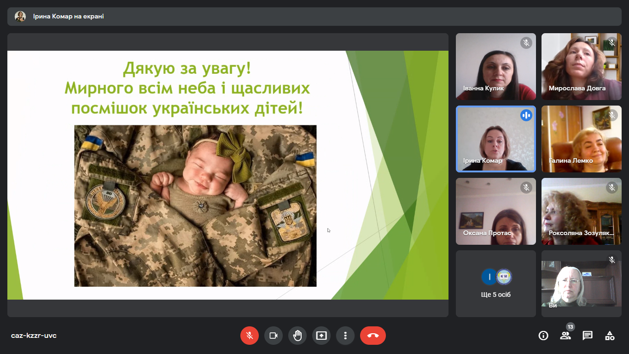Show the participants list
This screenshot has width=629, height=354.
565,336
